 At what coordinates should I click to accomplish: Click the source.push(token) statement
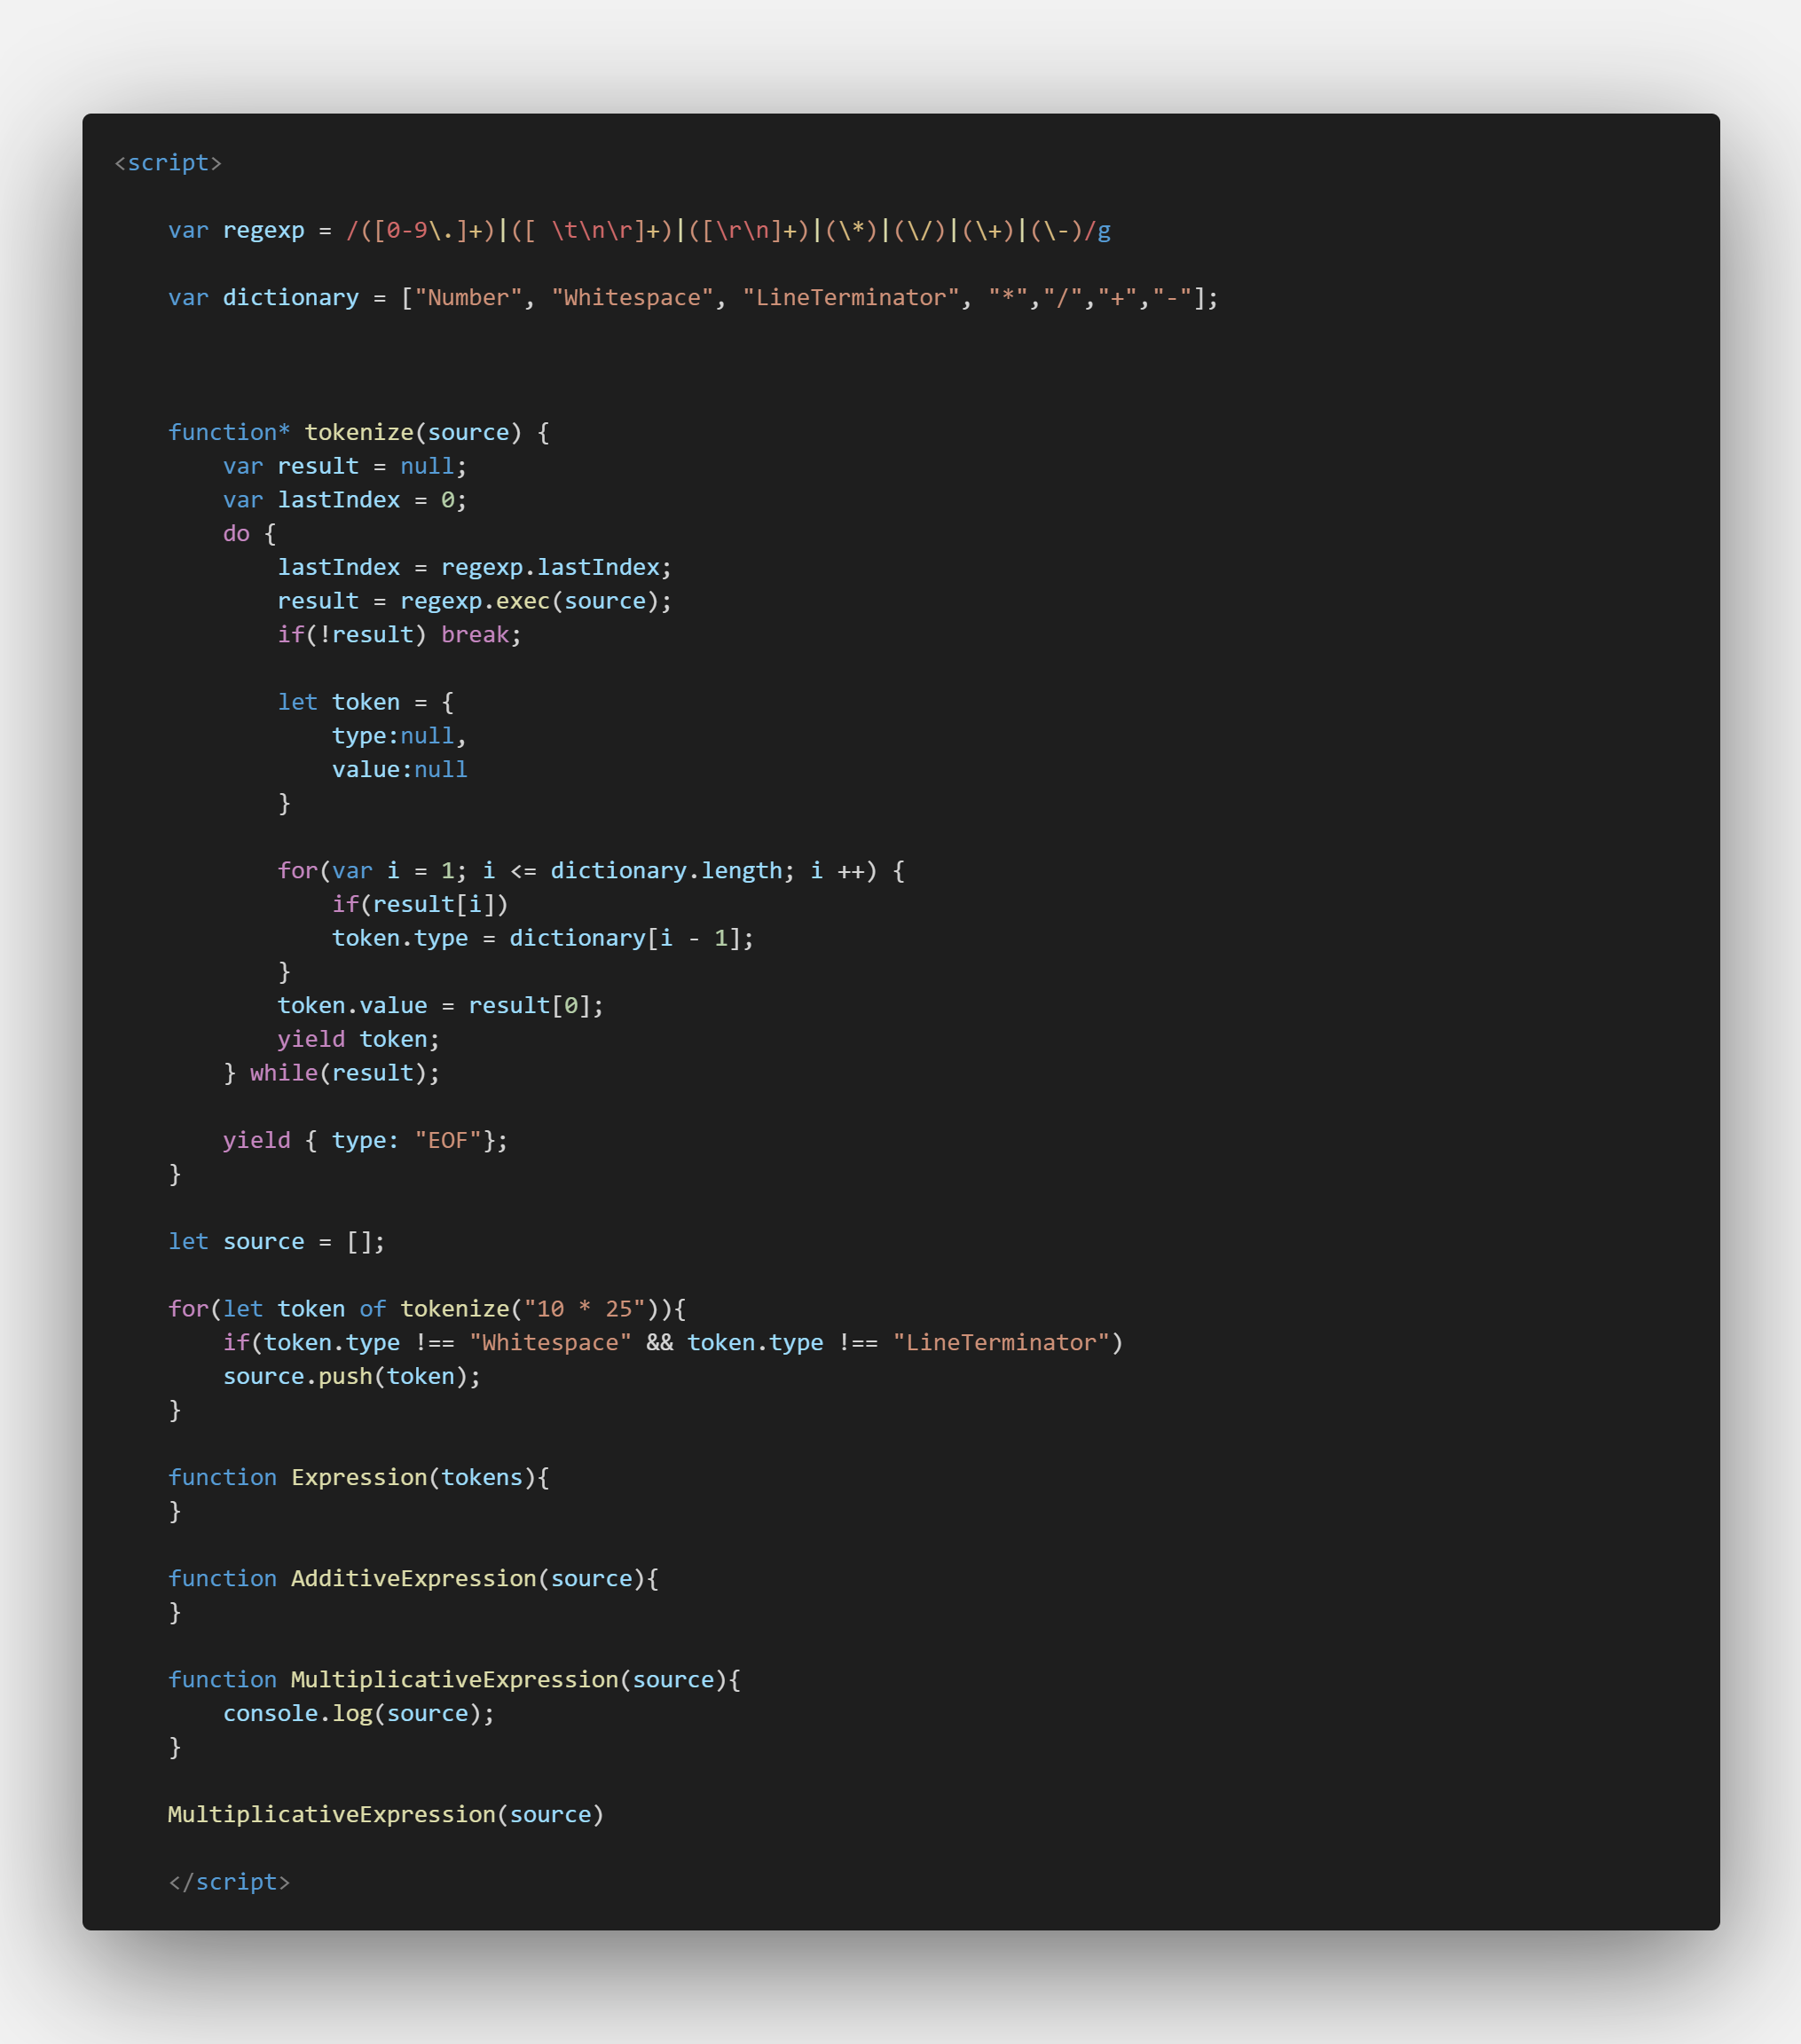pyautogui.click(x=351, y=1377)
